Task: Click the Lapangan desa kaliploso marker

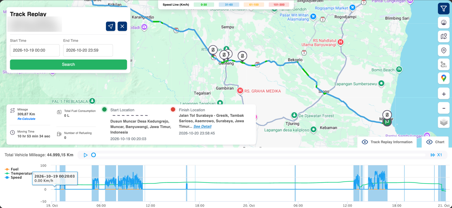Action: click(x=313, y=129)
